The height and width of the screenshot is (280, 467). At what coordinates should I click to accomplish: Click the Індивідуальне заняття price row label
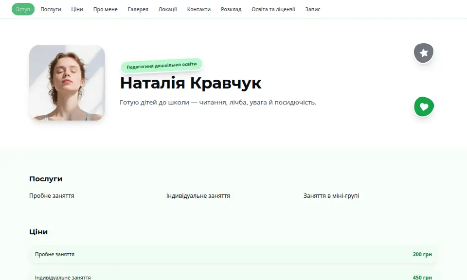pos(63,277)
